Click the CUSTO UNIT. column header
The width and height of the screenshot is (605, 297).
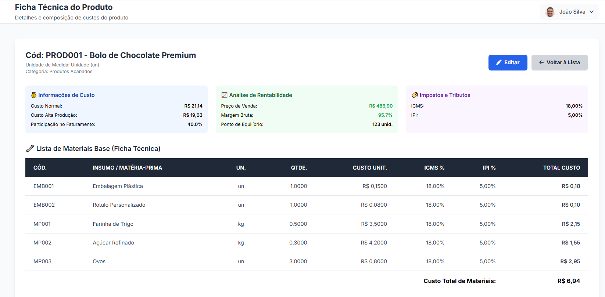coord(370,168)
